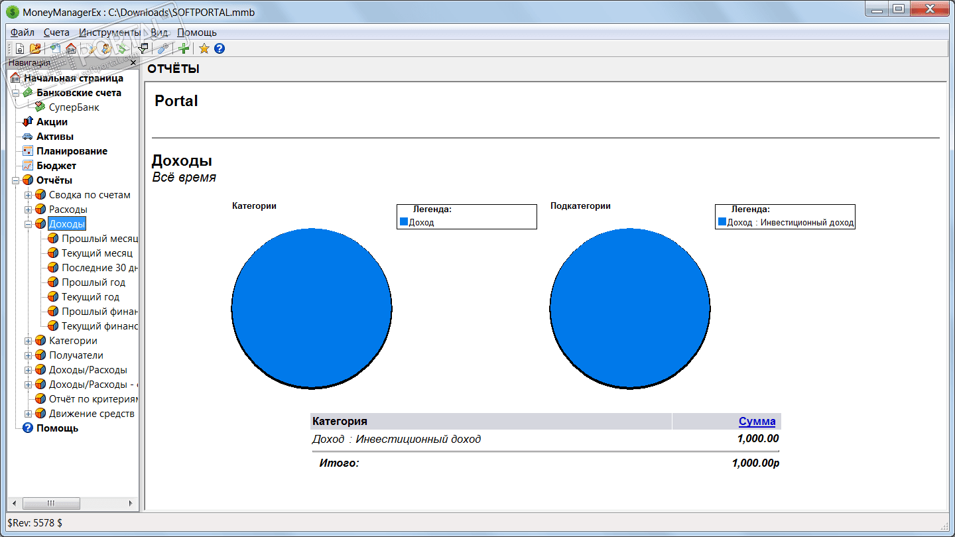
Task: Click the home page house icon in toolbar
Action: tap(71, 48)
